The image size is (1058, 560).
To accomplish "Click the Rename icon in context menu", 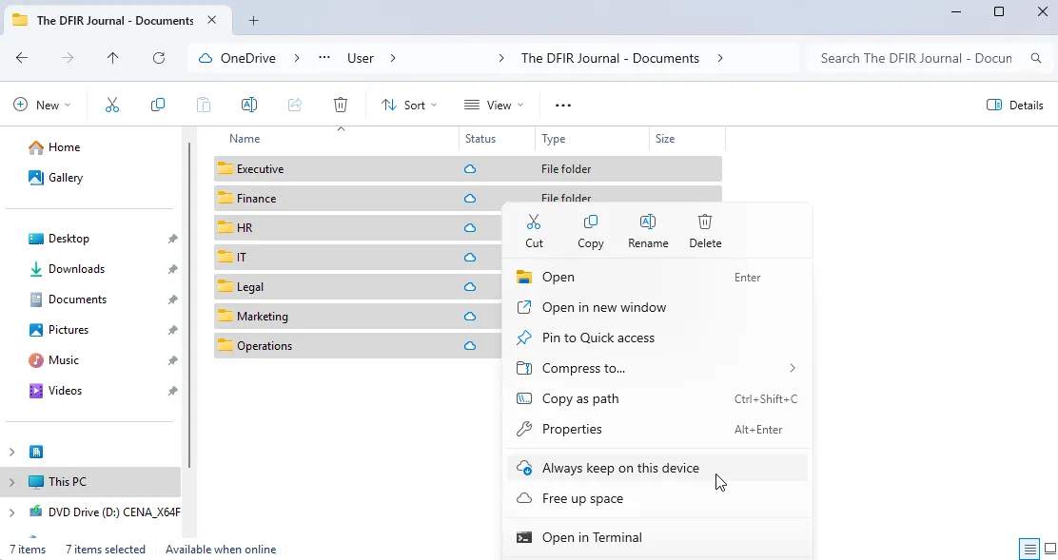I will pyautogui.click(x=648, y=222).
